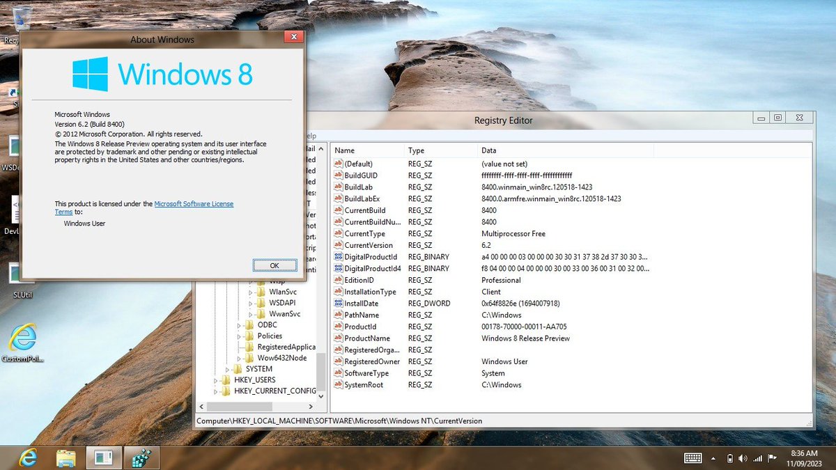
Task: Expand the WwanSvc tree node
Action: tap(251, 315)
